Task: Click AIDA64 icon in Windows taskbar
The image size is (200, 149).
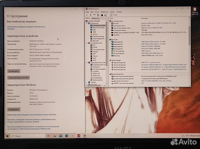Action: pyautogui.click(x=79, y=136)
